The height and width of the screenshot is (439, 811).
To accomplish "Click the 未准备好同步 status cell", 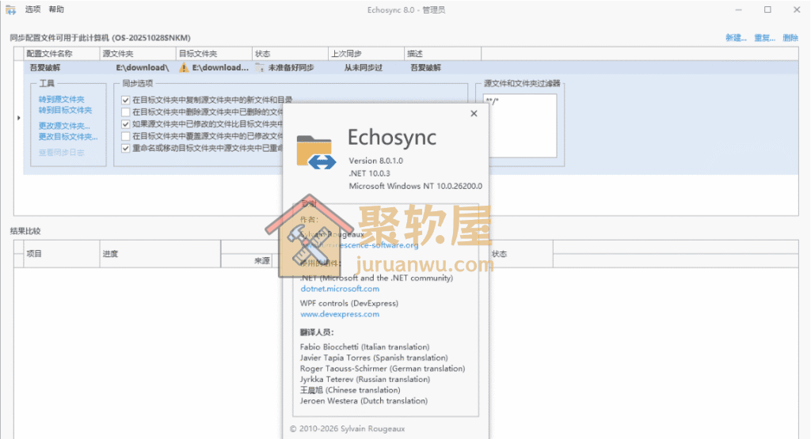I will click(x=291, y=68).
